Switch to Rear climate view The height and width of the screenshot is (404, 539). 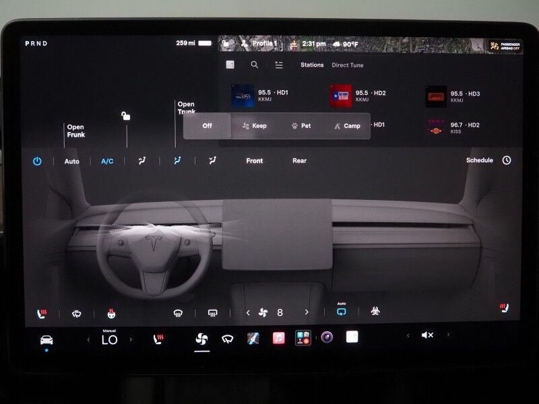[299, 161]
